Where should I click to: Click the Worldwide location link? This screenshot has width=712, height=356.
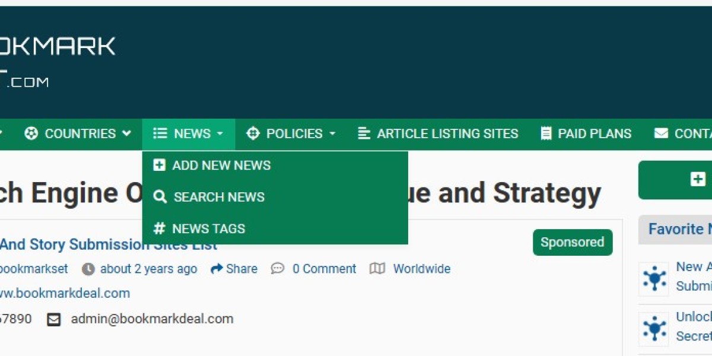tap(422, 269)
